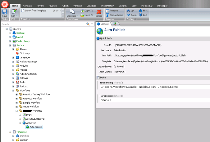
Task: Open the Publish ribbon tab
Action: point(65,6)
